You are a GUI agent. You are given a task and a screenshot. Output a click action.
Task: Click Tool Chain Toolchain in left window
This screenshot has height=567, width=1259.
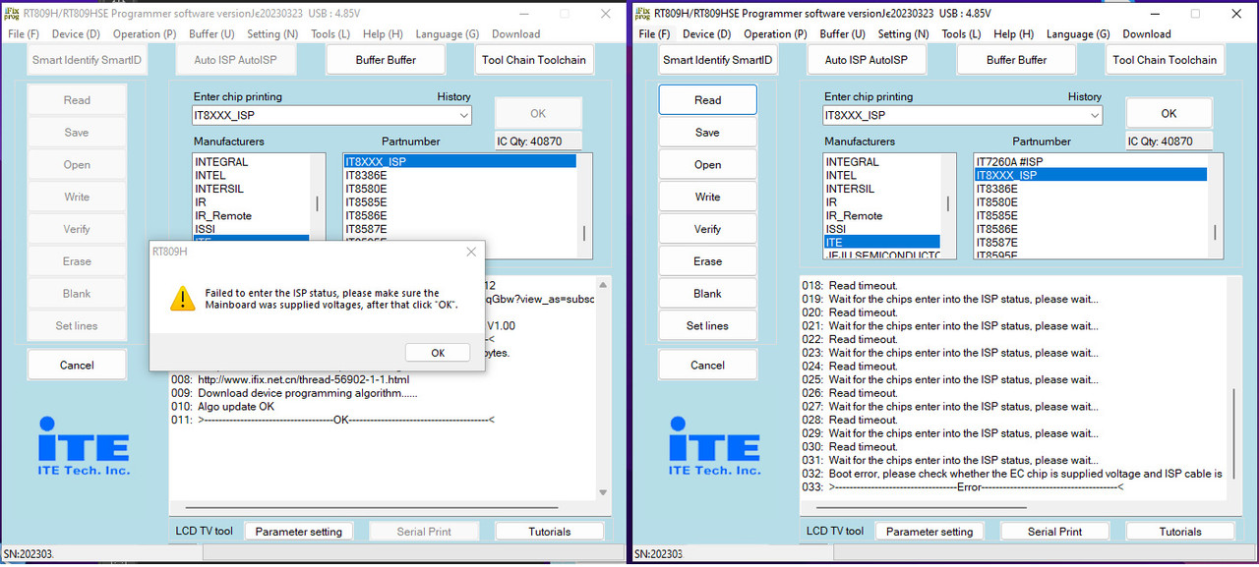(x=534, y=60)
